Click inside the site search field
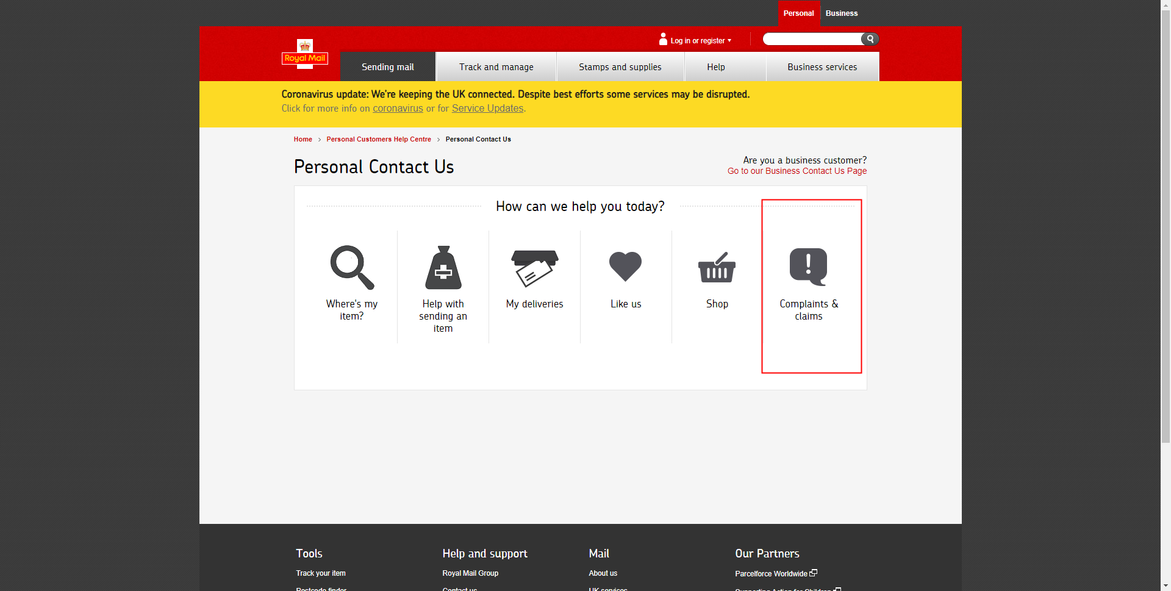Screen dimensions: 1171x591 click(811, 40)
